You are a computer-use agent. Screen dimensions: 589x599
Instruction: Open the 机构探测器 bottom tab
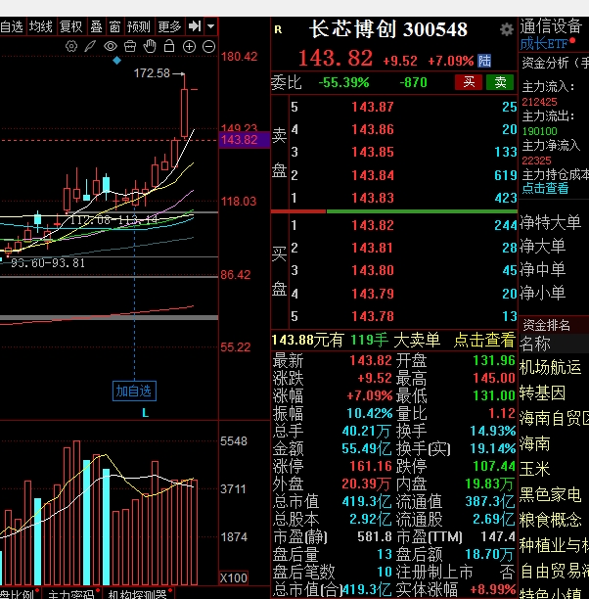[x=138, y=594]
